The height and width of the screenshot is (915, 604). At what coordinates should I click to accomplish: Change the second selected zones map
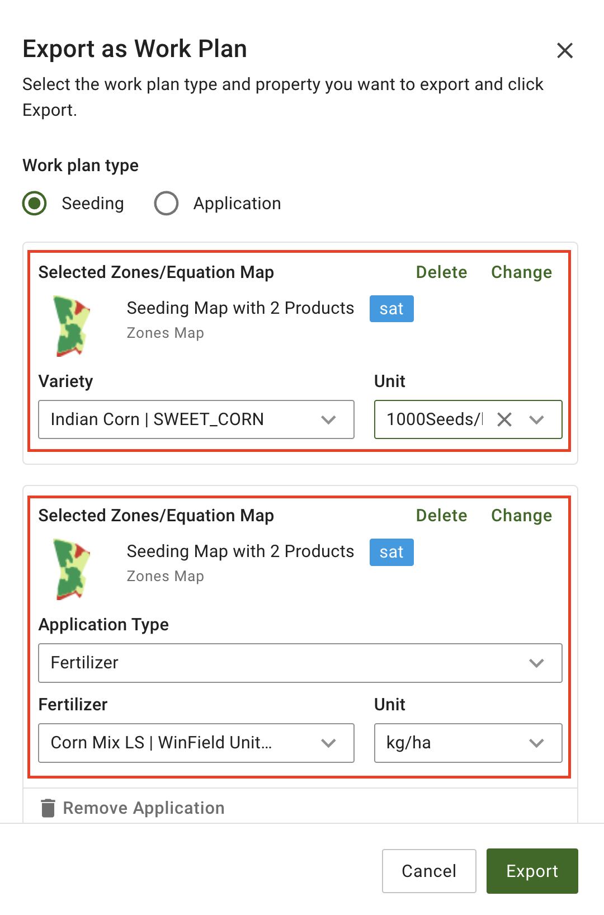coord(521,516)
